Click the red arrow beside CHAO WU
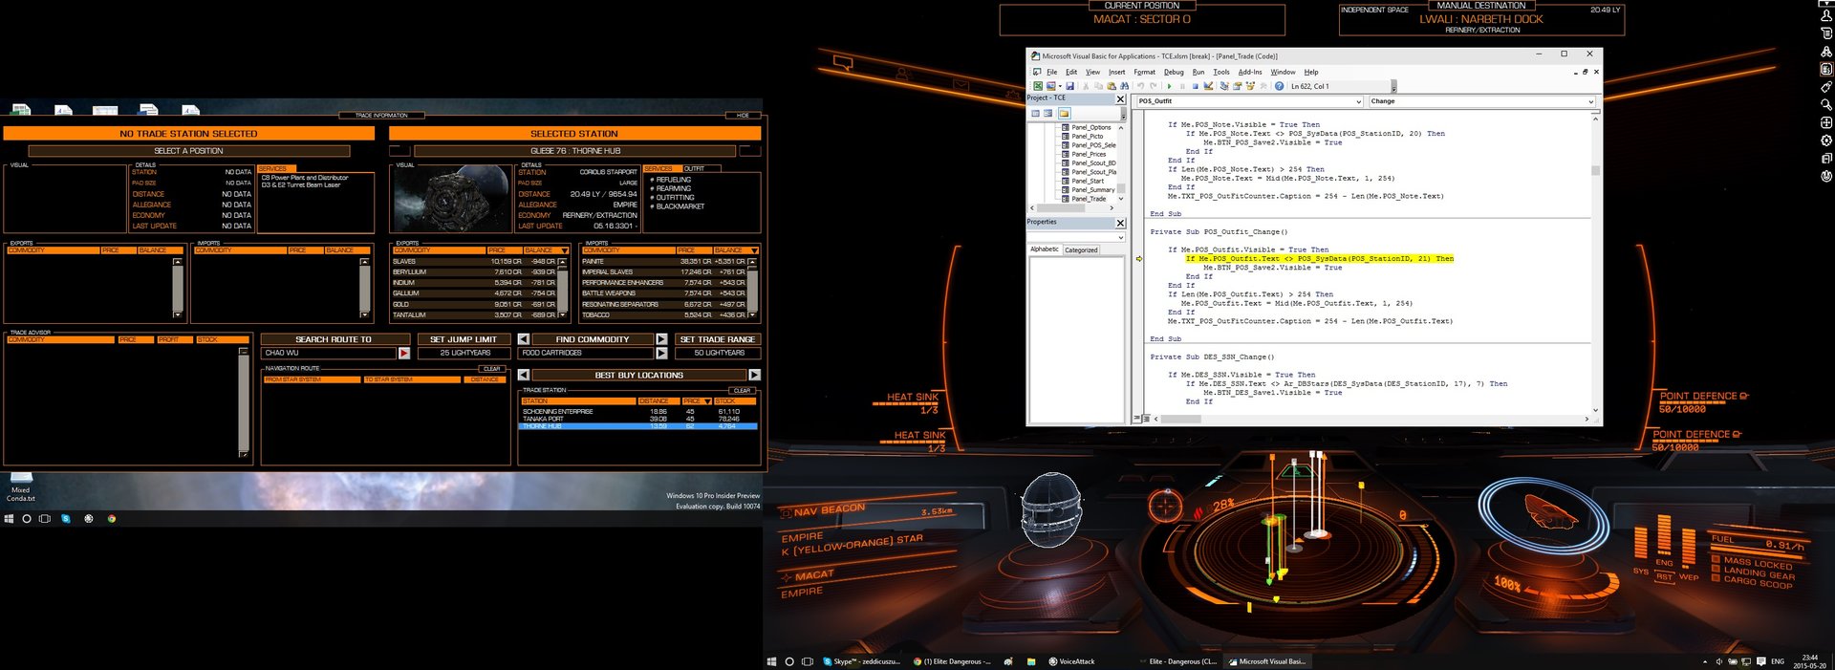Viewport: 1835px width, 670px height. [404, 354]
